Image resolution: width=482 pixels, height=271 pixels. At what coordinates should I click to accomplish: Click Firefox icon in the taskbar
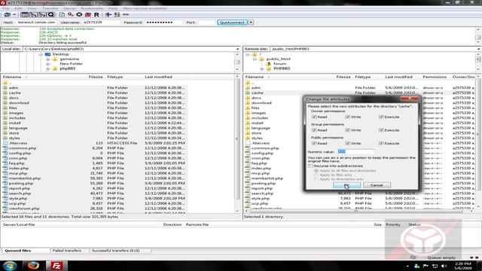(x=33, y=266)
